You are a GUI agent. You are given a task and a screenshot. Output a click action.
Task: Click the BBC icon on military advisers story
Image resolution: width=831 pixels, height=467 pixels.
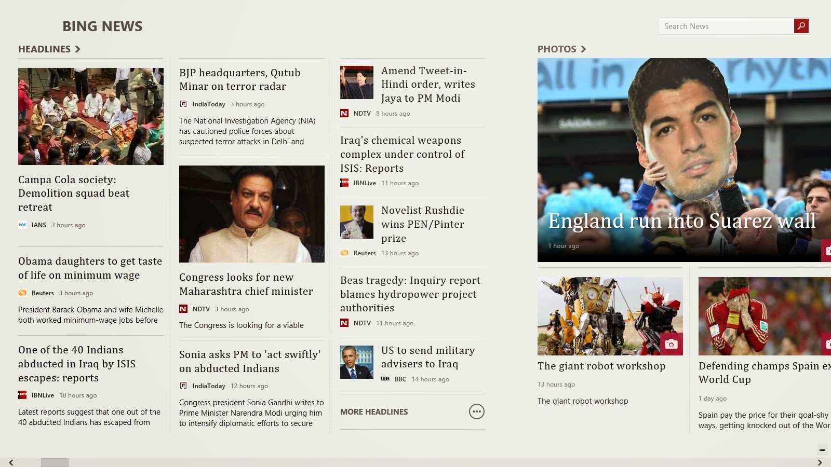(x=385, y=379)
